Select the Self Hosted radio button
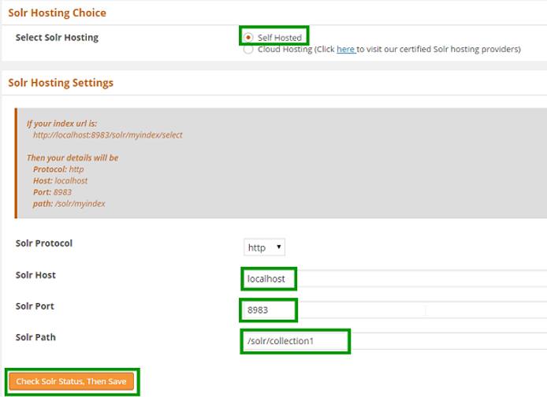Screen dimensions: 547x397 click(248, 37)
